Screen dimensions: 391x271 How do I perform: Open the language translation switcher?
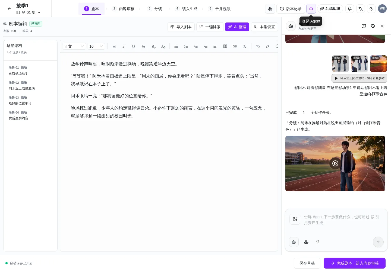pyautogui.click(x=361, y=9)
